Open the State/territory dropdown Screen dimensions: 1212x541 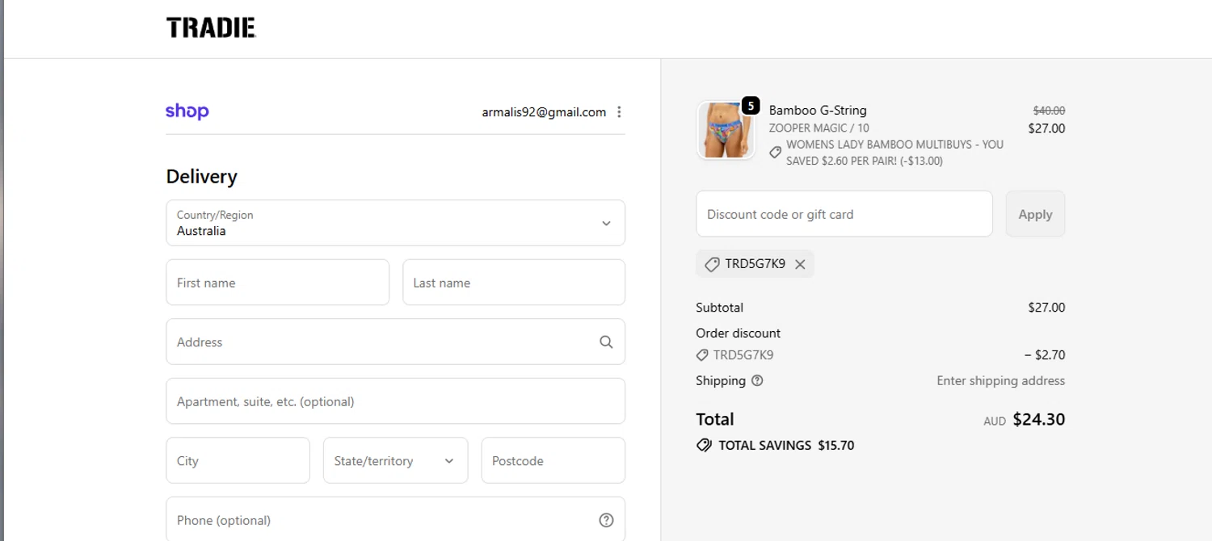click(395, 460)
